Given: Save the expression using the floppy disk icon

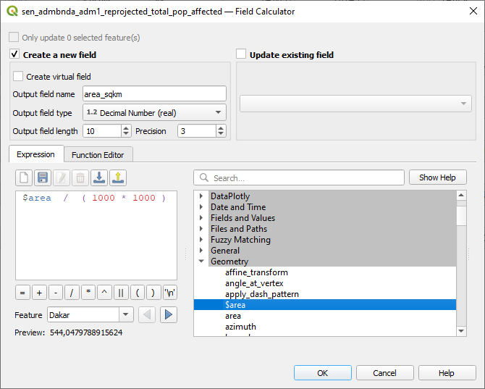Looking at the screenshot, I should [x=43, y=177].
